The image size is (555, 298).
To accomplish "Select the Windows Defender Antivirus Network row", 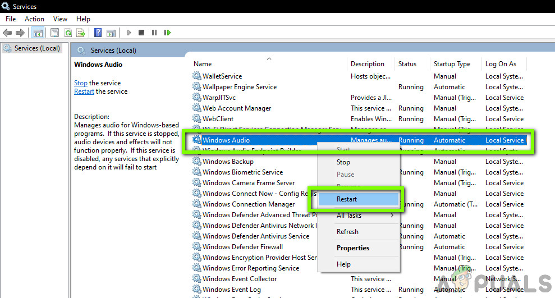I will point(359,226).
